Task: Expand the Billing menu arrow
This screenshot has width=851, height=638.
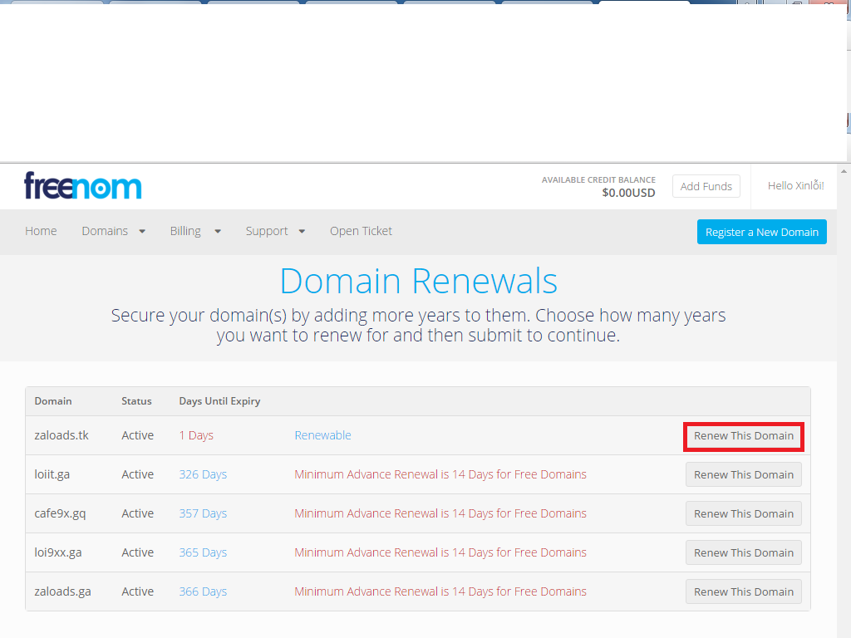Action: pyautogui.click(x=218, y=232)
